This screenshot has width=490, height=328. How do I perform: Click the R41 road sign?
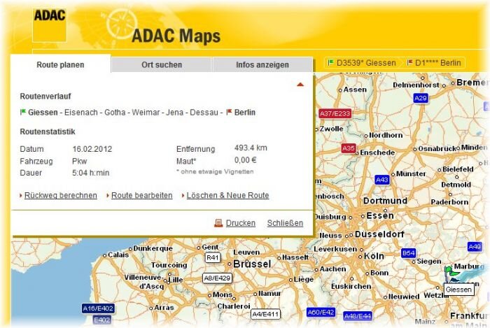coord(213,257)
